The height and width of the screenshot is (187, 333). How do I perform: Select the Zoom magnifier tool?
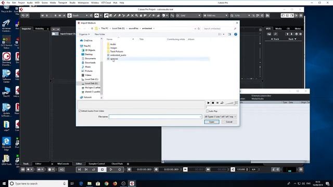coord(136,16)
